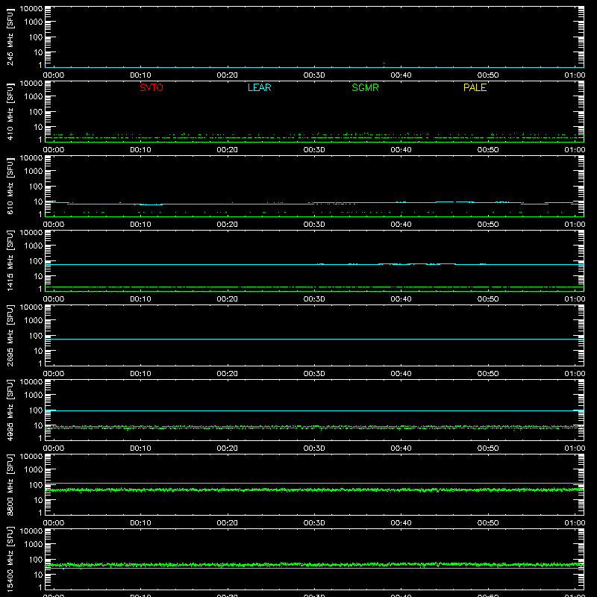Click the 01:00 time label under 4995 MHz plot

(x=575, y=448)
